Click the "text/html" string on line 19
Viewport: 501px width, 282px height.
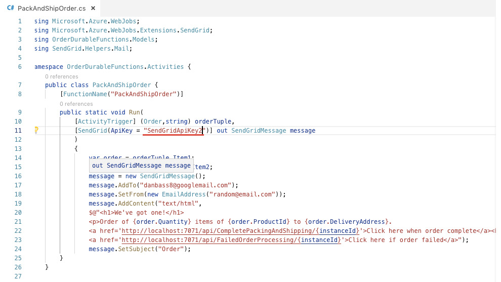(x=178, y=204)
